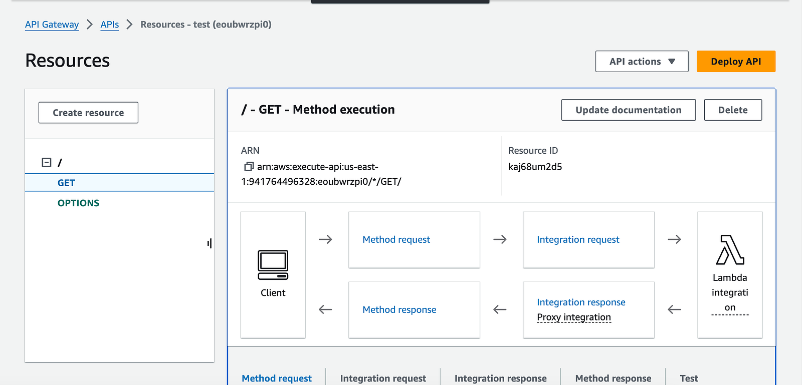Viewport: 802px width, 385px height.
Task: Collapse the root resource tree node
Action: [x=47, y=162]
